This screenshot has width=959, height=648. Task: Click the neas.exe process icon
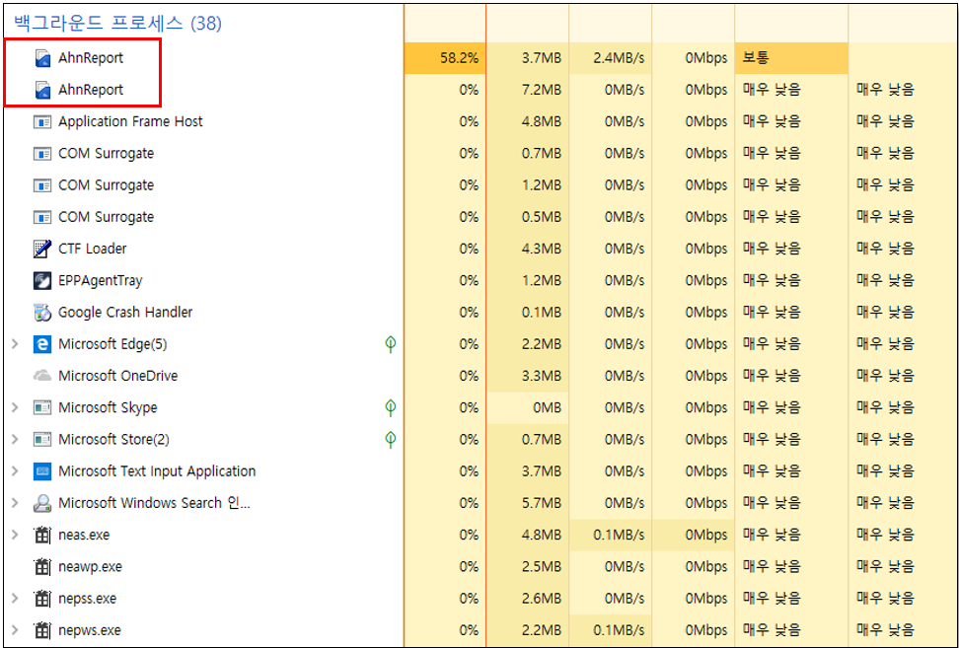tap(42, 535)
